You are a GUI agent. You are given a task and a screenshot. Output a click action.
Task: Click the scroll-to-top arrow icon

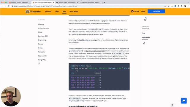coord(172,105)
